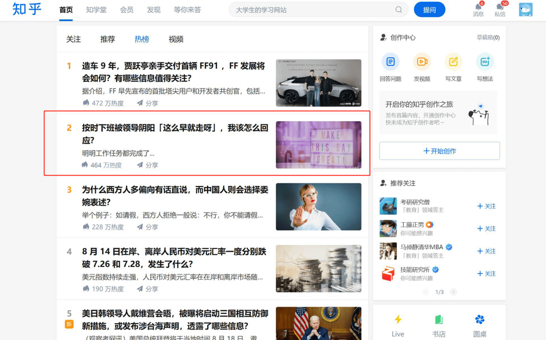
Task: Share the 按时下班 hot post
Action: click(x=147, y=165)
